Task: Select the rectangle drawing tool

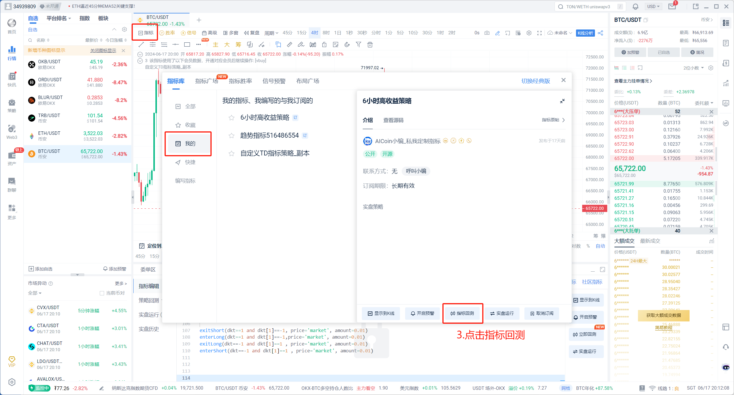Action: point(187,44)
